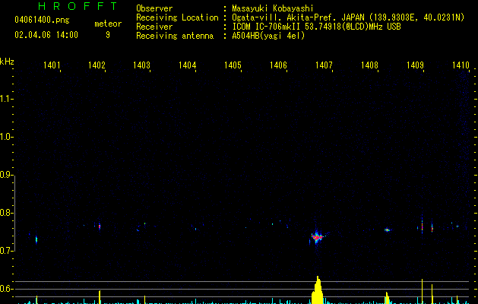Click the 1403 time axis label

(142, 65)
